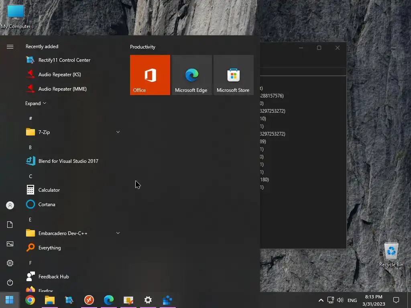Open Settings gear in Start sidebar

[10, 263]
